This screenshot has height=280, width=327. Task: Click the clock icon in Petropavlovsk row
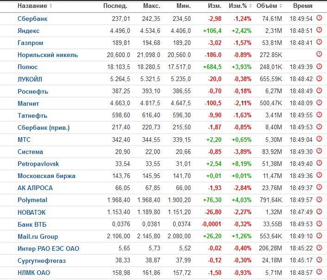point(319,163)
